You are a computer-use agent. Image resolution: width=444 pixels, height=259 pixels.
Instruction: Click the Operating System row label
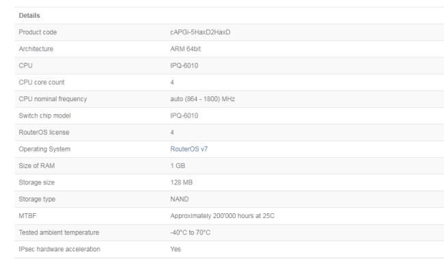coord(44,149)
